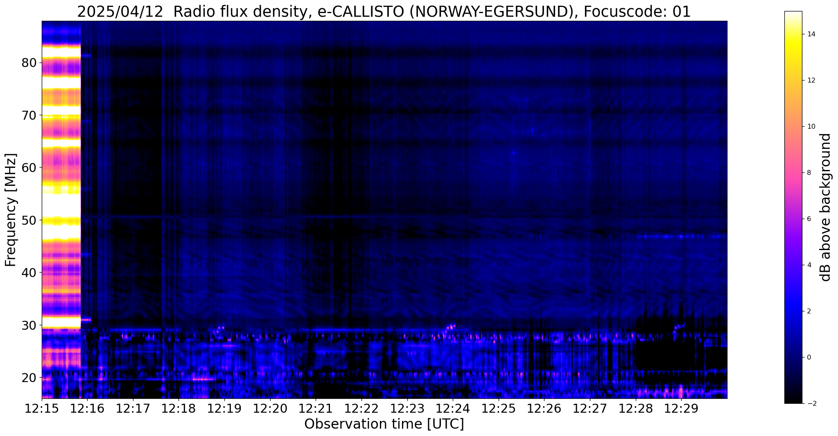Image resolution: width=838 pixels, height=436 pixels.
Task: Click the frequency tick label "80"
Action: click(x=29, y=63)
